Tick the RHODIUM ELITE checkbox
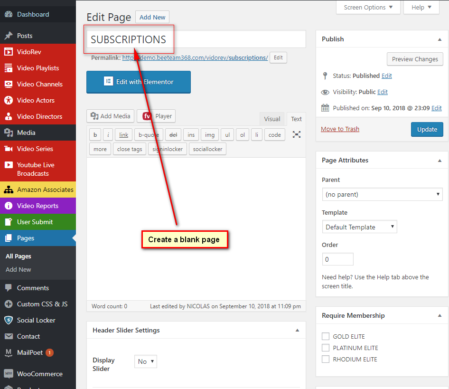This screenshot has height=389, width=449. point(326,359)
